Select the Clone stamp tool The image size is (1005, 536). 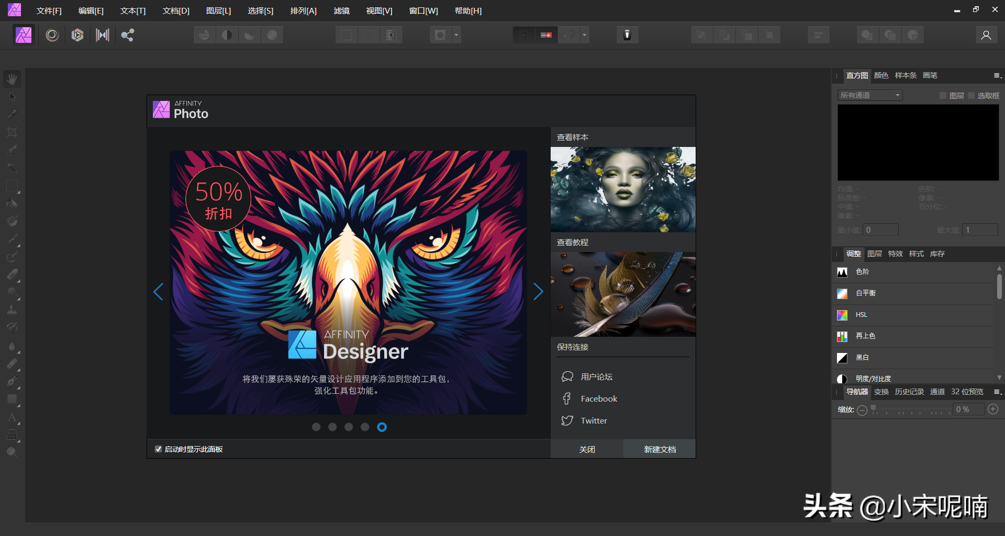12,310
